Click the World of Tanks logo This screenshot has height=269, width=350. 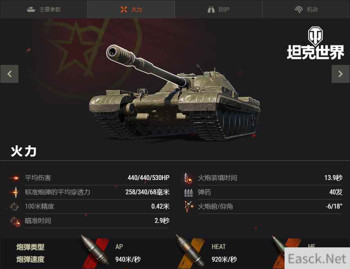[x=315, y=43]
